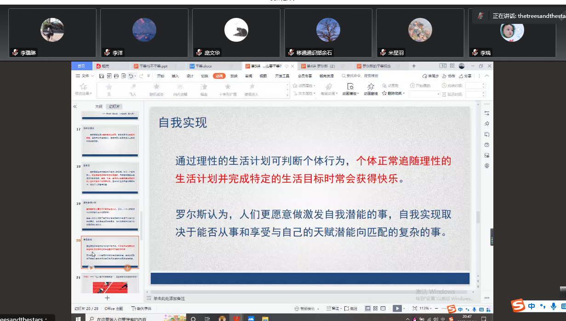
Task: Click the 协作 collaborate button
Action: 448,76
